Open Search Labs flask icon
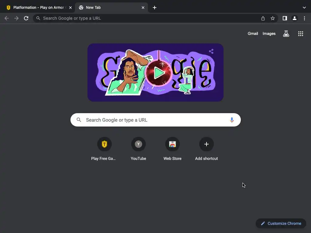 (286, 34)
